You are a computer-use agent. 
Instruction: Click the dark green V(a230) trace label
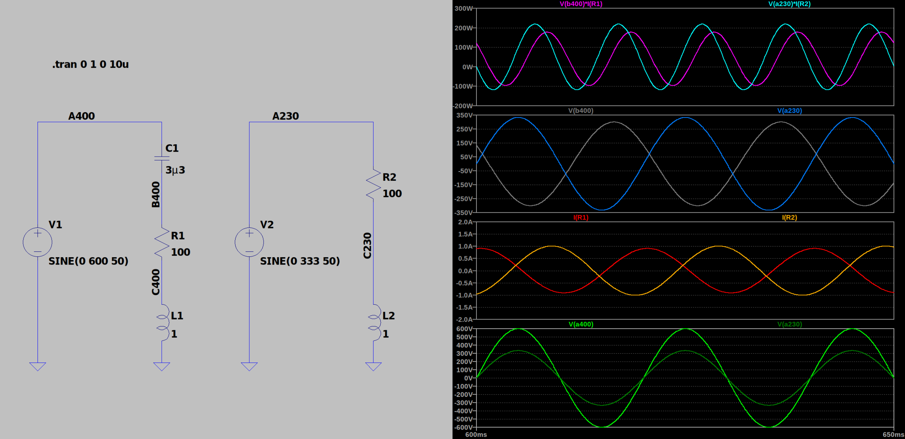789,324
